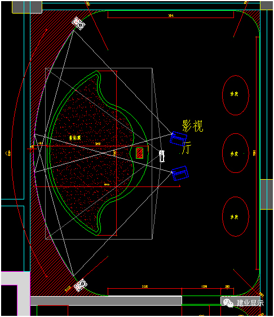The width and height of the screenshot is (274, 317).
Task: Click the white center projector symbol
Action: pos(162,156)
